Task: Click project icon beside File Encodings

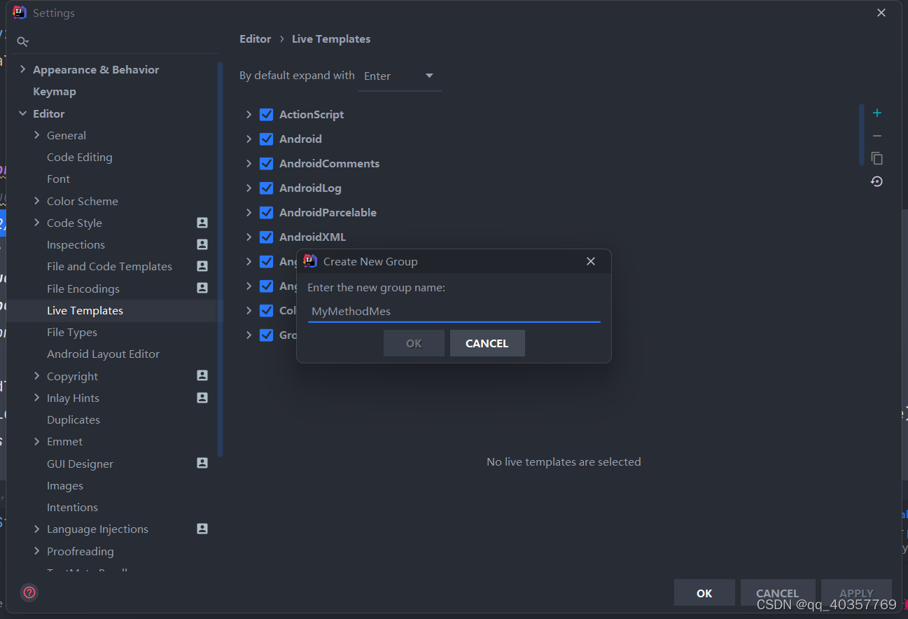Action: [x=202, y=288]
